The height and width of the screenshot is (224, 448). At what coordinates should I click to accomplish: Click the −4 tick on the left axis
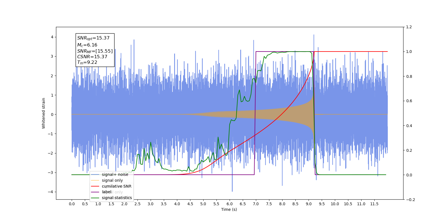pos(50,192)
